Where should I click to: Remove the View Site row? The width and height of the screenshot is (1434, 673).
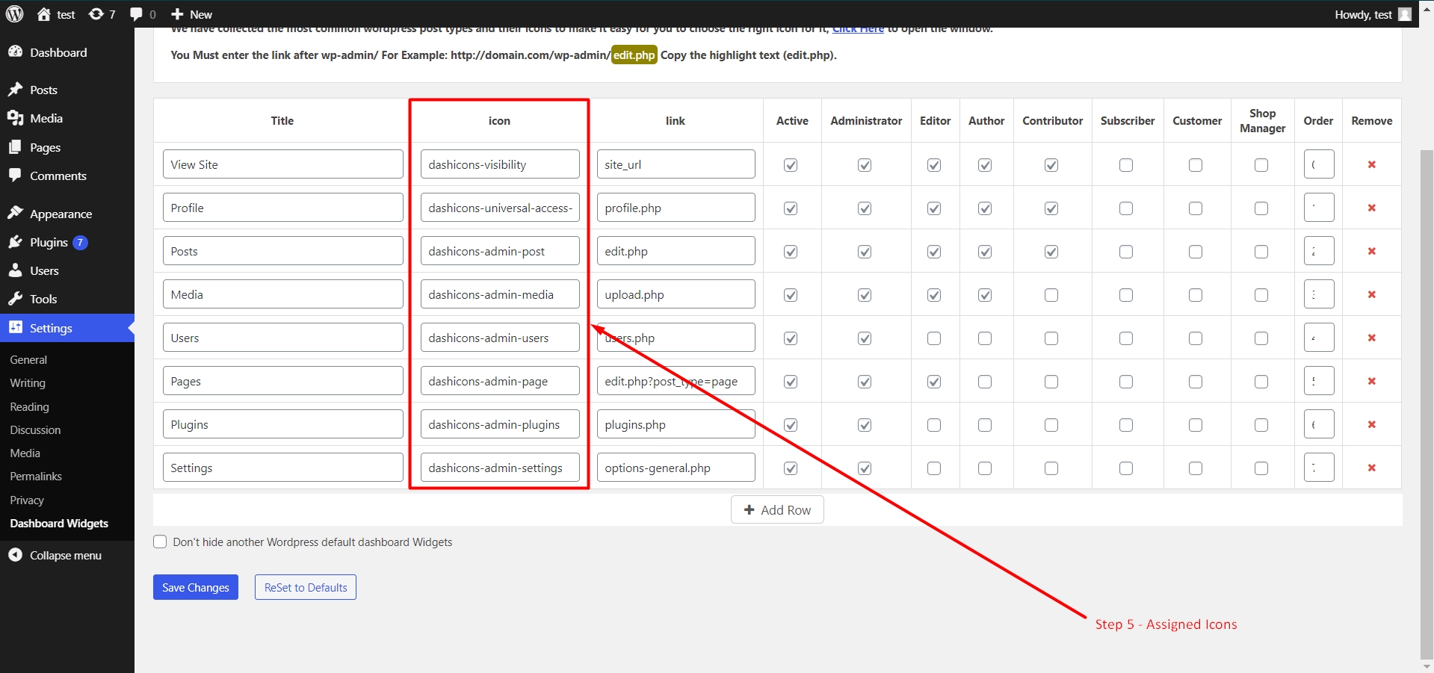coord(1372,164)
